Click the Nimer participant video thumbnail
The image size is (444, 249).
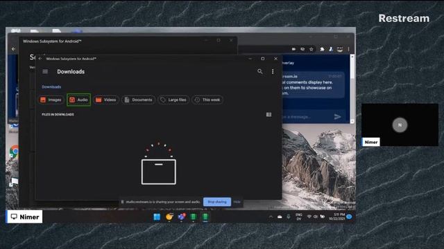click(400, 124)
